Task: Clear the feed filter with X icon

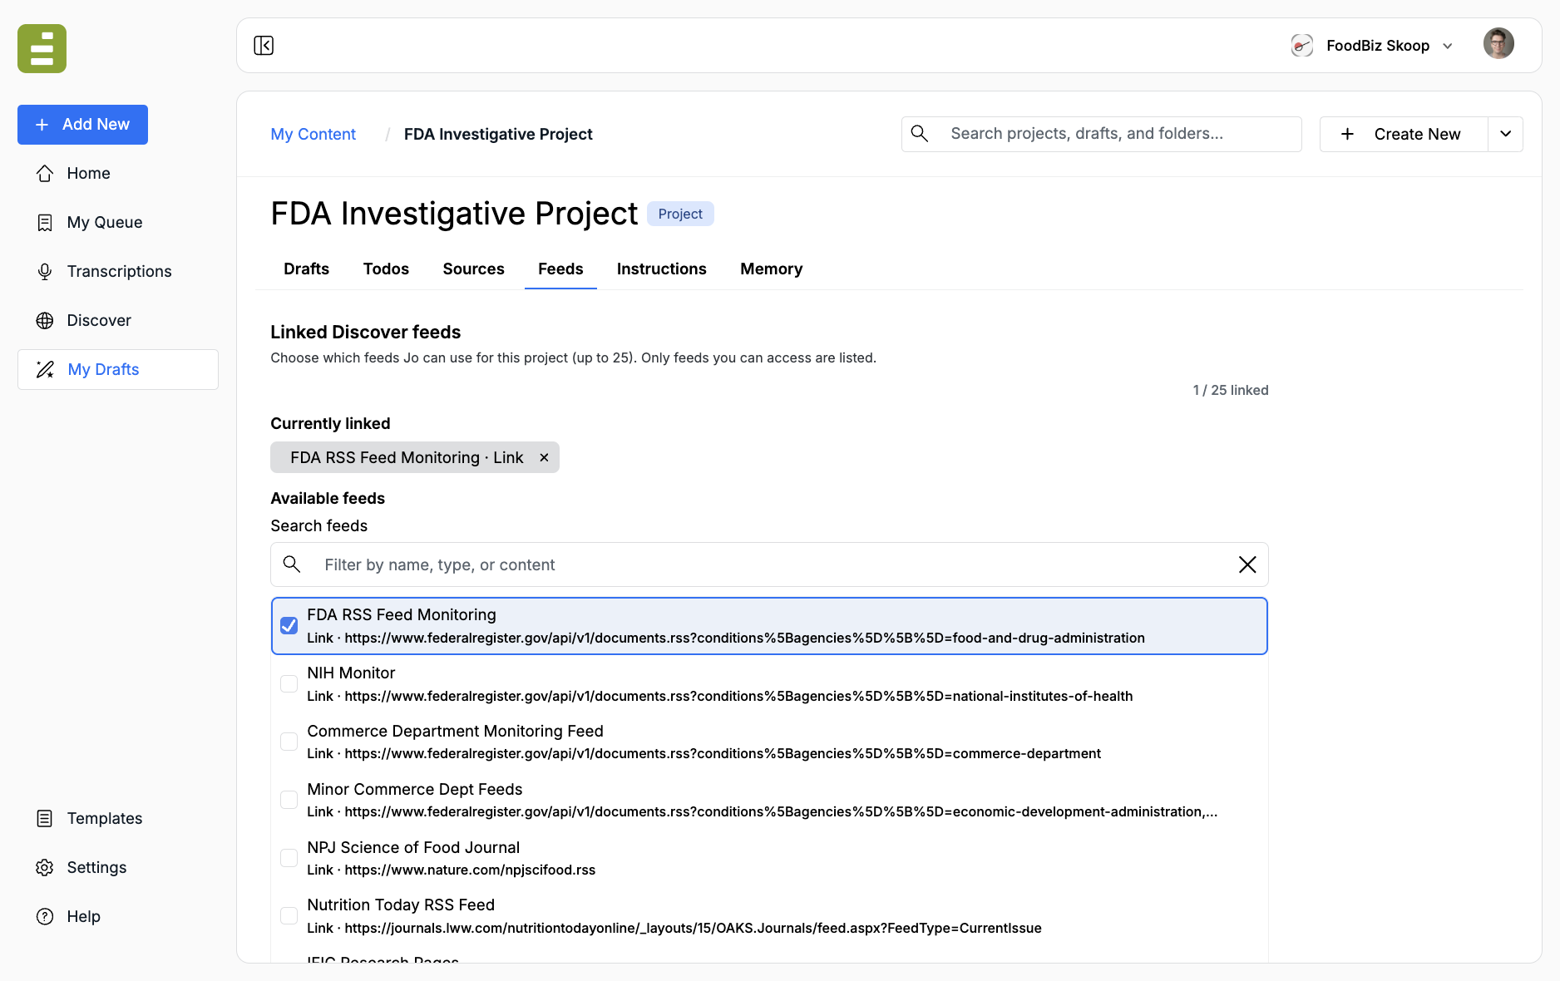Action: click(1247, 564)
